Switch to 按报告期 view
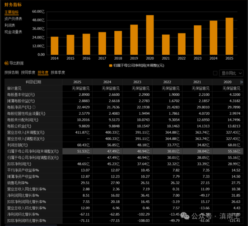 click(12, 73)
